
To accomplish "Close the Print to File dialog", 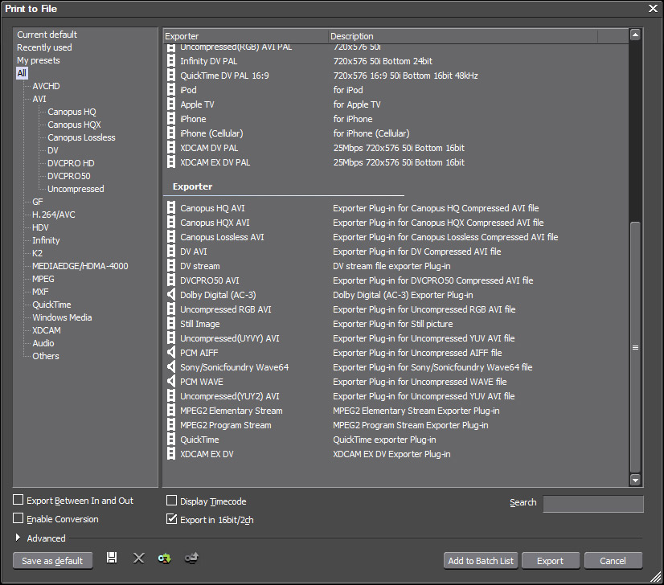I will click(x=653, y=9).
